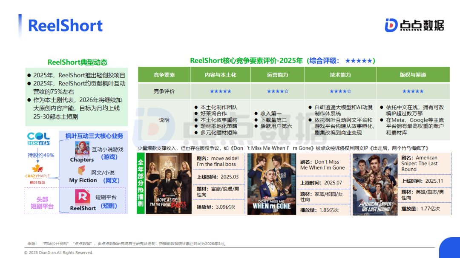Click the star rating under 技术能力
Screen dimensions: 460x258
point(340,91)
